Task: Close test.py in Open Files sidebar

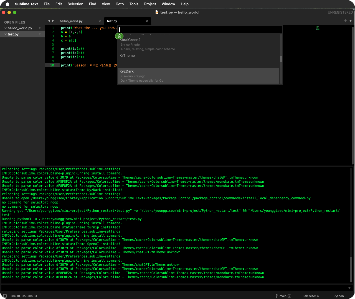Action: click(x=5, y=34)
